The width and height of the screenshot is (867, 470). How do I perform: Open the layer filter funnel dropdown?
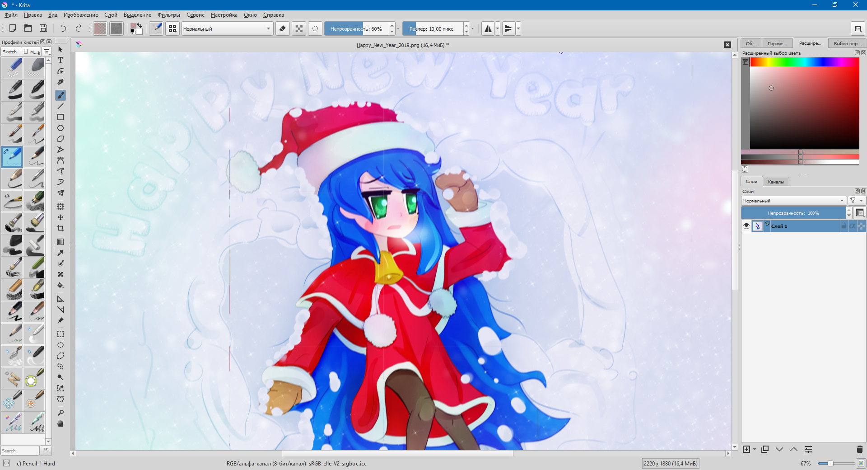856,201
